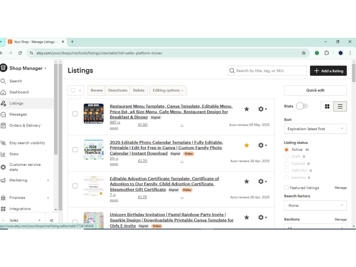Viewport: 356px width, 267px height.
Task: Open Integrations in the sidebar
Action: click(20, 209)
